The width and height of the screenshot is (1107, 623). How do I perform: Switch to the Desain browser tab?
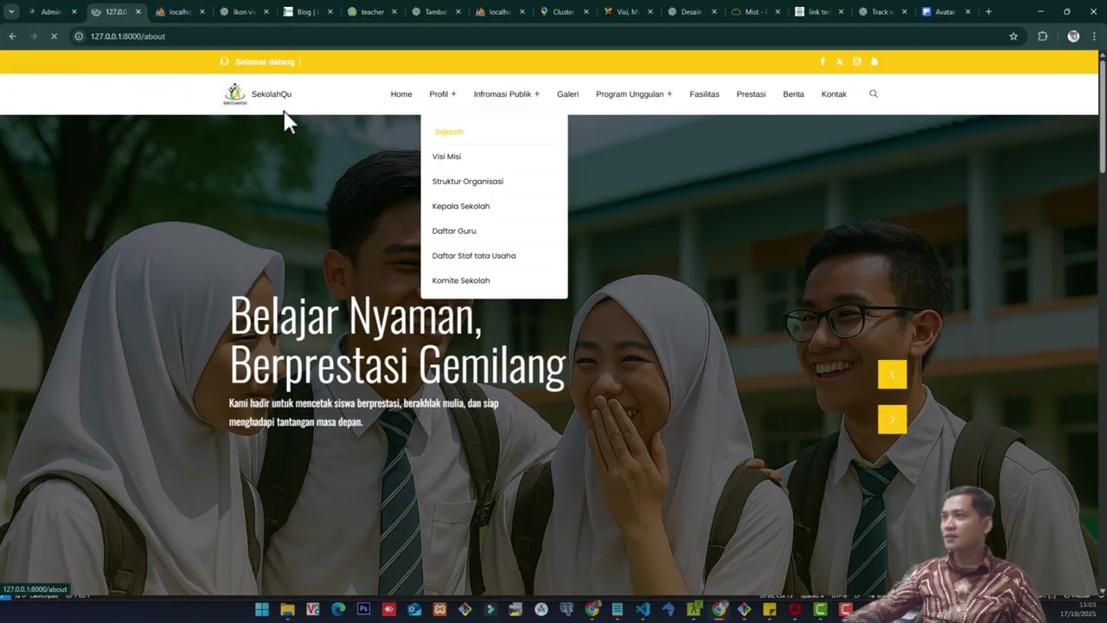[691, 12]
